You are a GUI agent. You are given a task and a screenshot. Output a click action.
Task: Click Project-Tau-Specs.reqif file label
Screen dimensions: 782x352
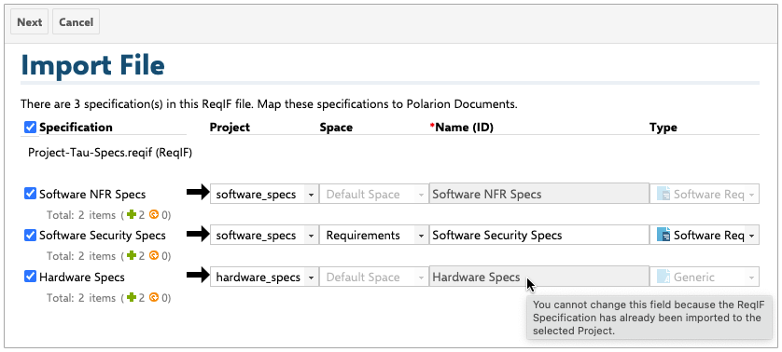(x=110, y=153)
